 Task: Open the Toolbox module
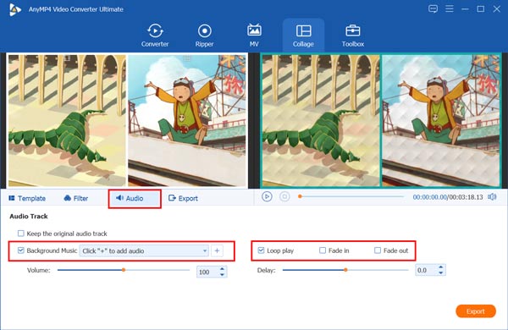pyautogui.click(x=353, y=36)
